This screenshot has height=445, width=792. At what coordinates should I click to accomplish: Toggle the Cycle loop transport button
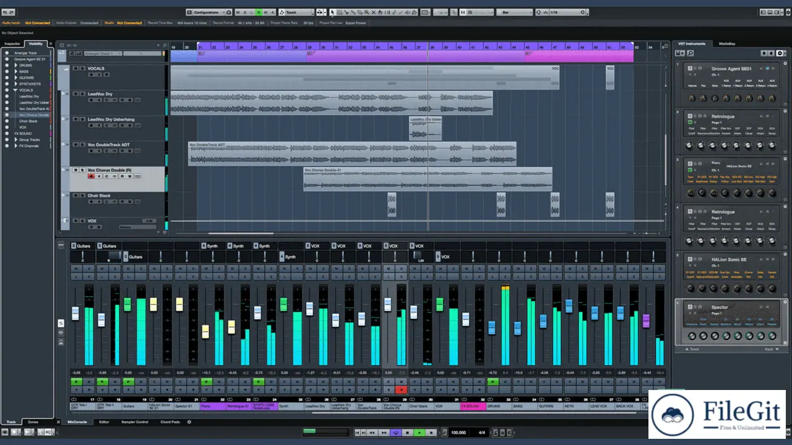pyautogui.click(x=396, y=433)
